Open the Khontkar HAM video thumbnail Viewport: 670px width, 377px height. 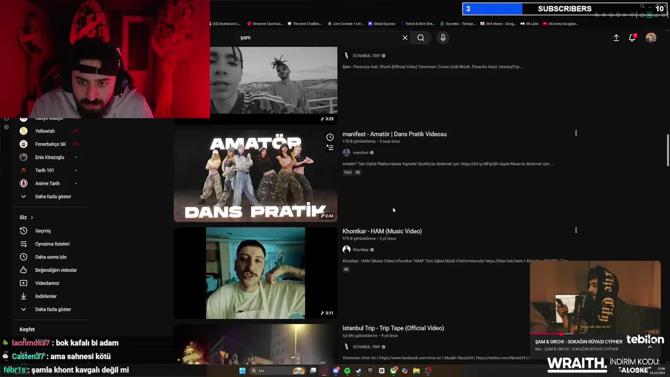[255, 273]
